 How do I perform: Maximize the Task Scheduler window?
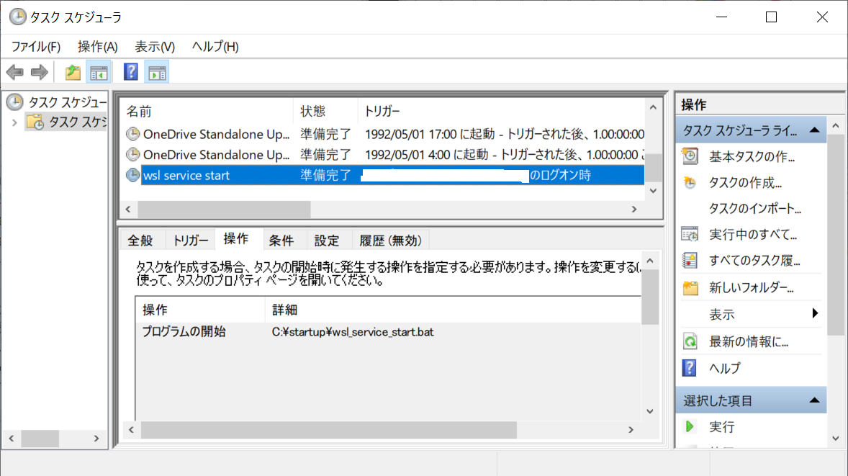[x=771, y=17]
